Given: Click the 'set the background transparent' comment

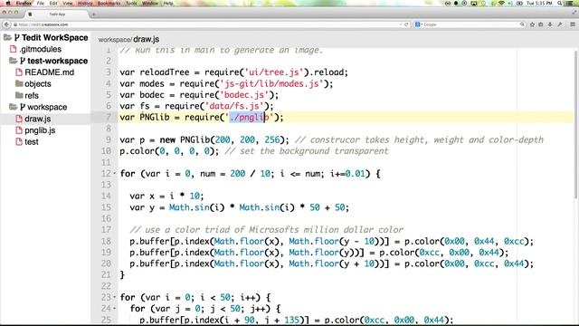Looking at the screenshot, I should pos(306,151).
